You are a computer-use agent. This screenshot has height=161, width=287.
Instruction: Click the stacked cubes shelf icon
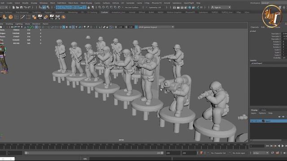click(x=34, y=17)
